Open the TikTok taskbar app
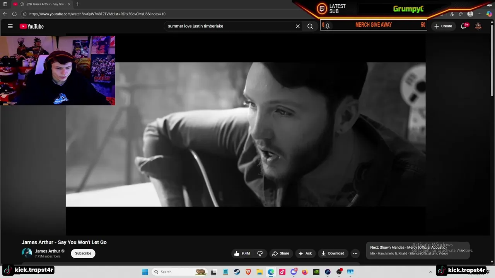495x278 pixels. [x=282, y=272]
